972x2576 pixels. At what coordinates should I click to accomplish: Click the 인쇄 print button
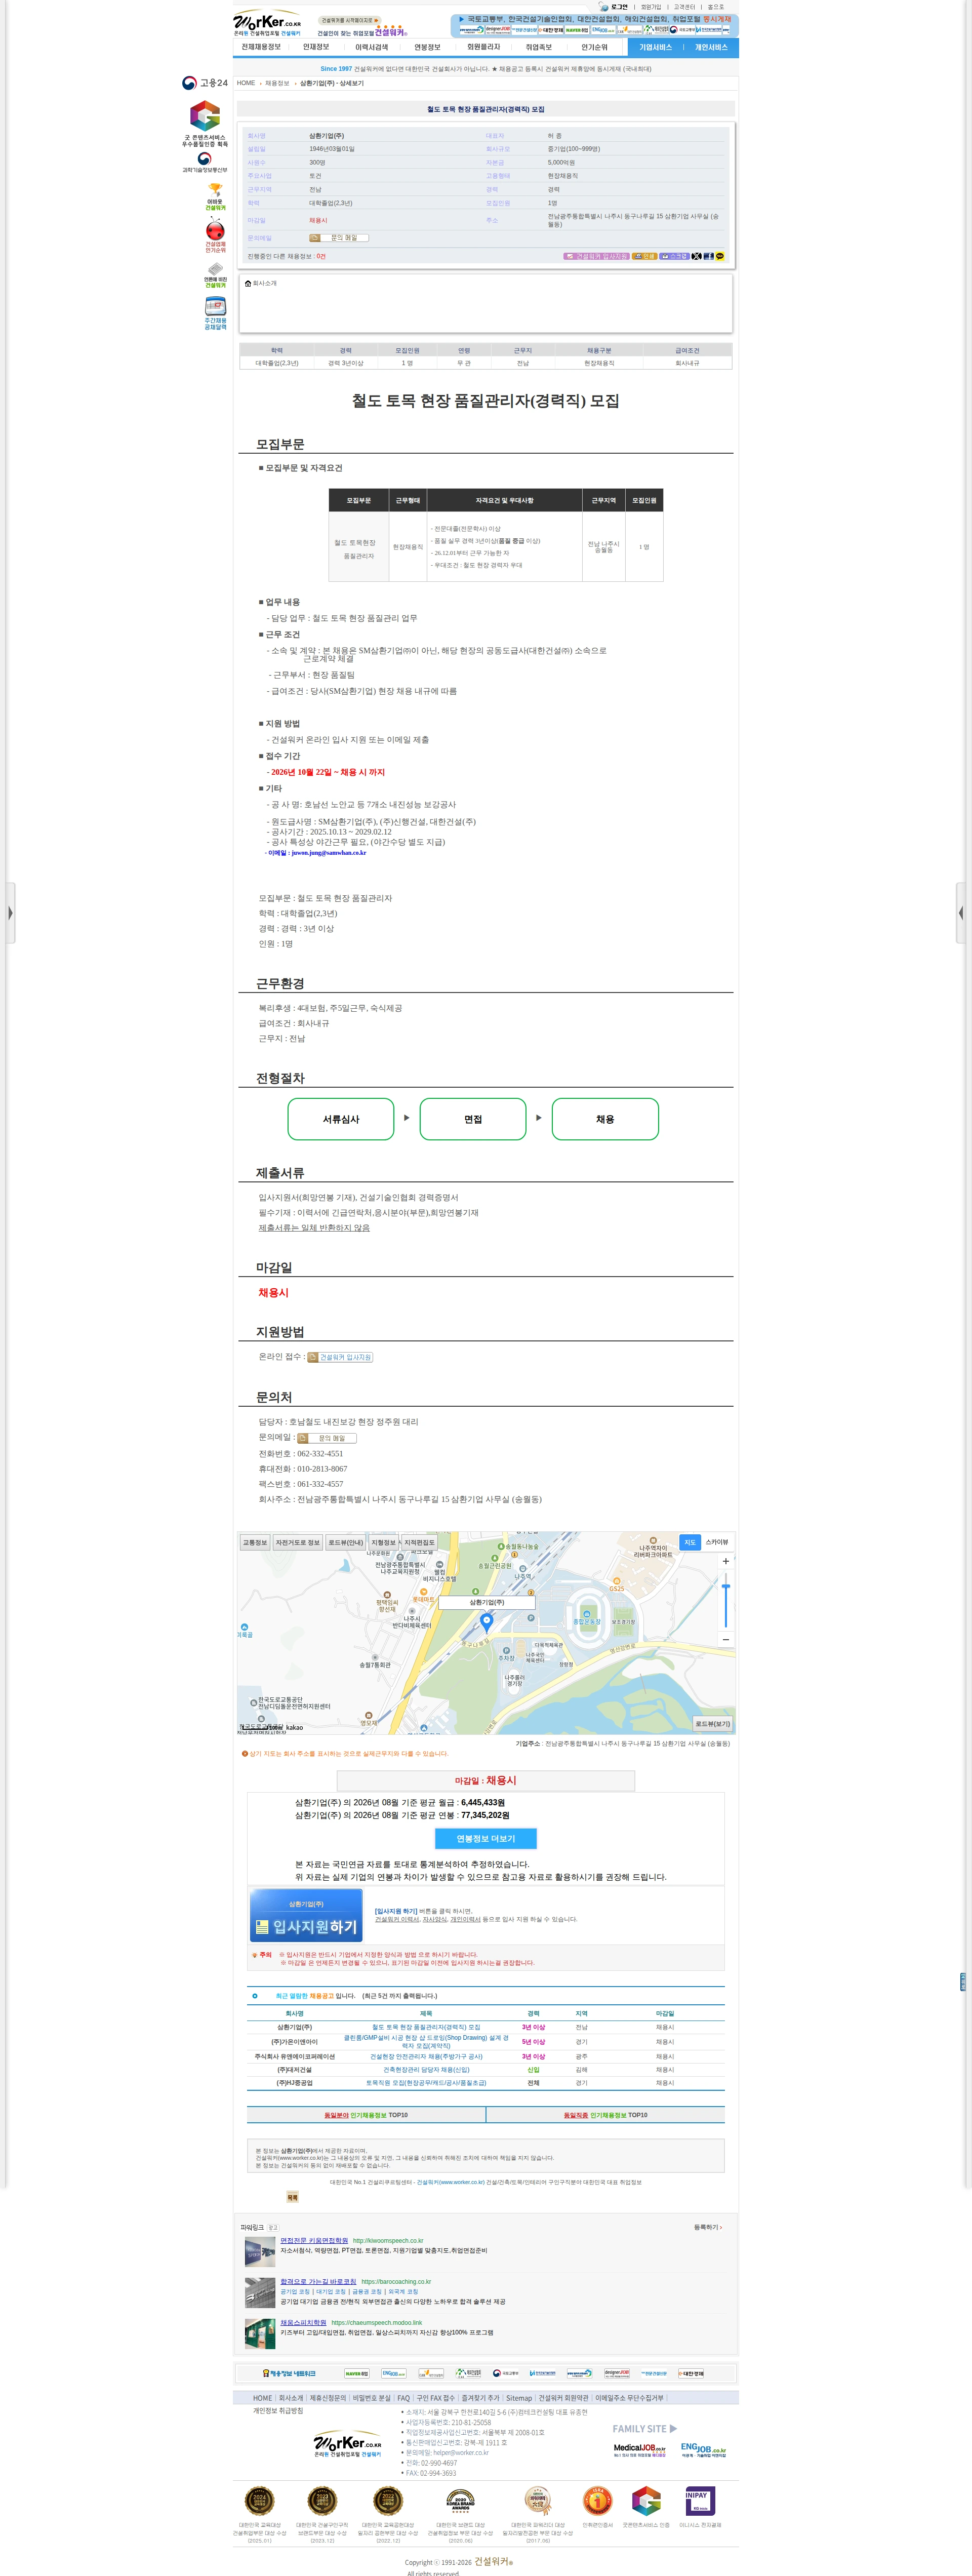644,256
